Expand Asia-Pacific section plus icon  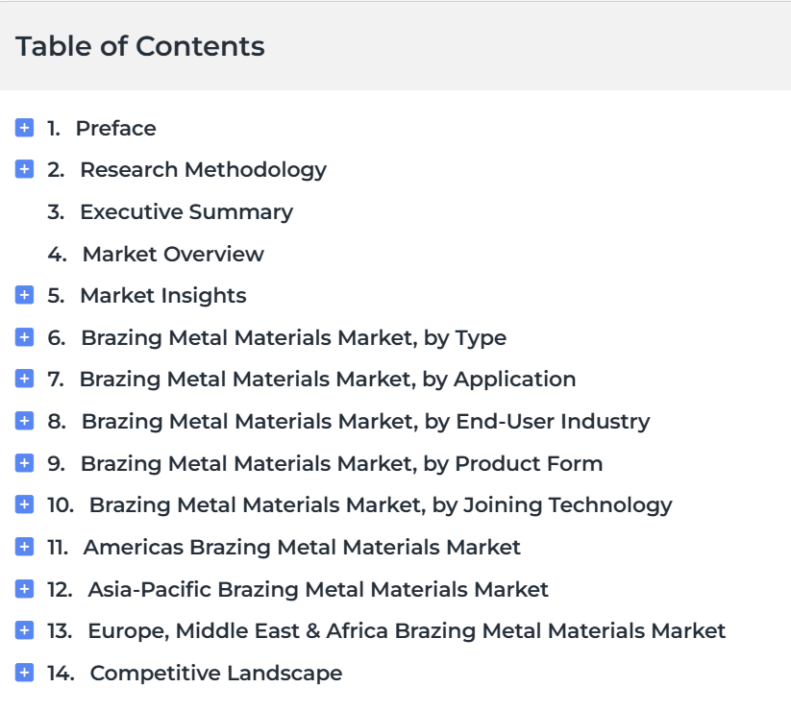click(24, 588)
